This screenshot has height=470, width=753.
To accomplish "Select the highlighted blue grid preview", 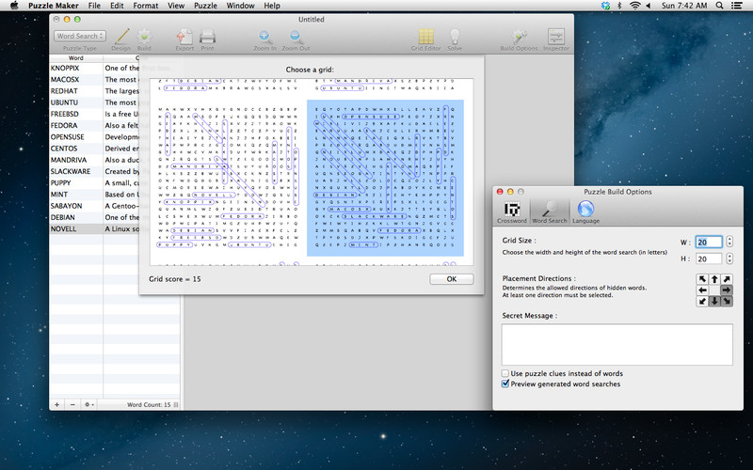I will point(385,178).
